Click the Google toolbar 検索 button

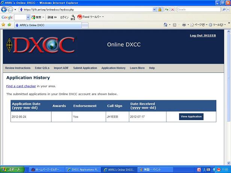click(x=36, y=17)
